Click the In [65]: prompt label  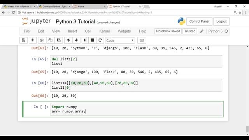40,59
